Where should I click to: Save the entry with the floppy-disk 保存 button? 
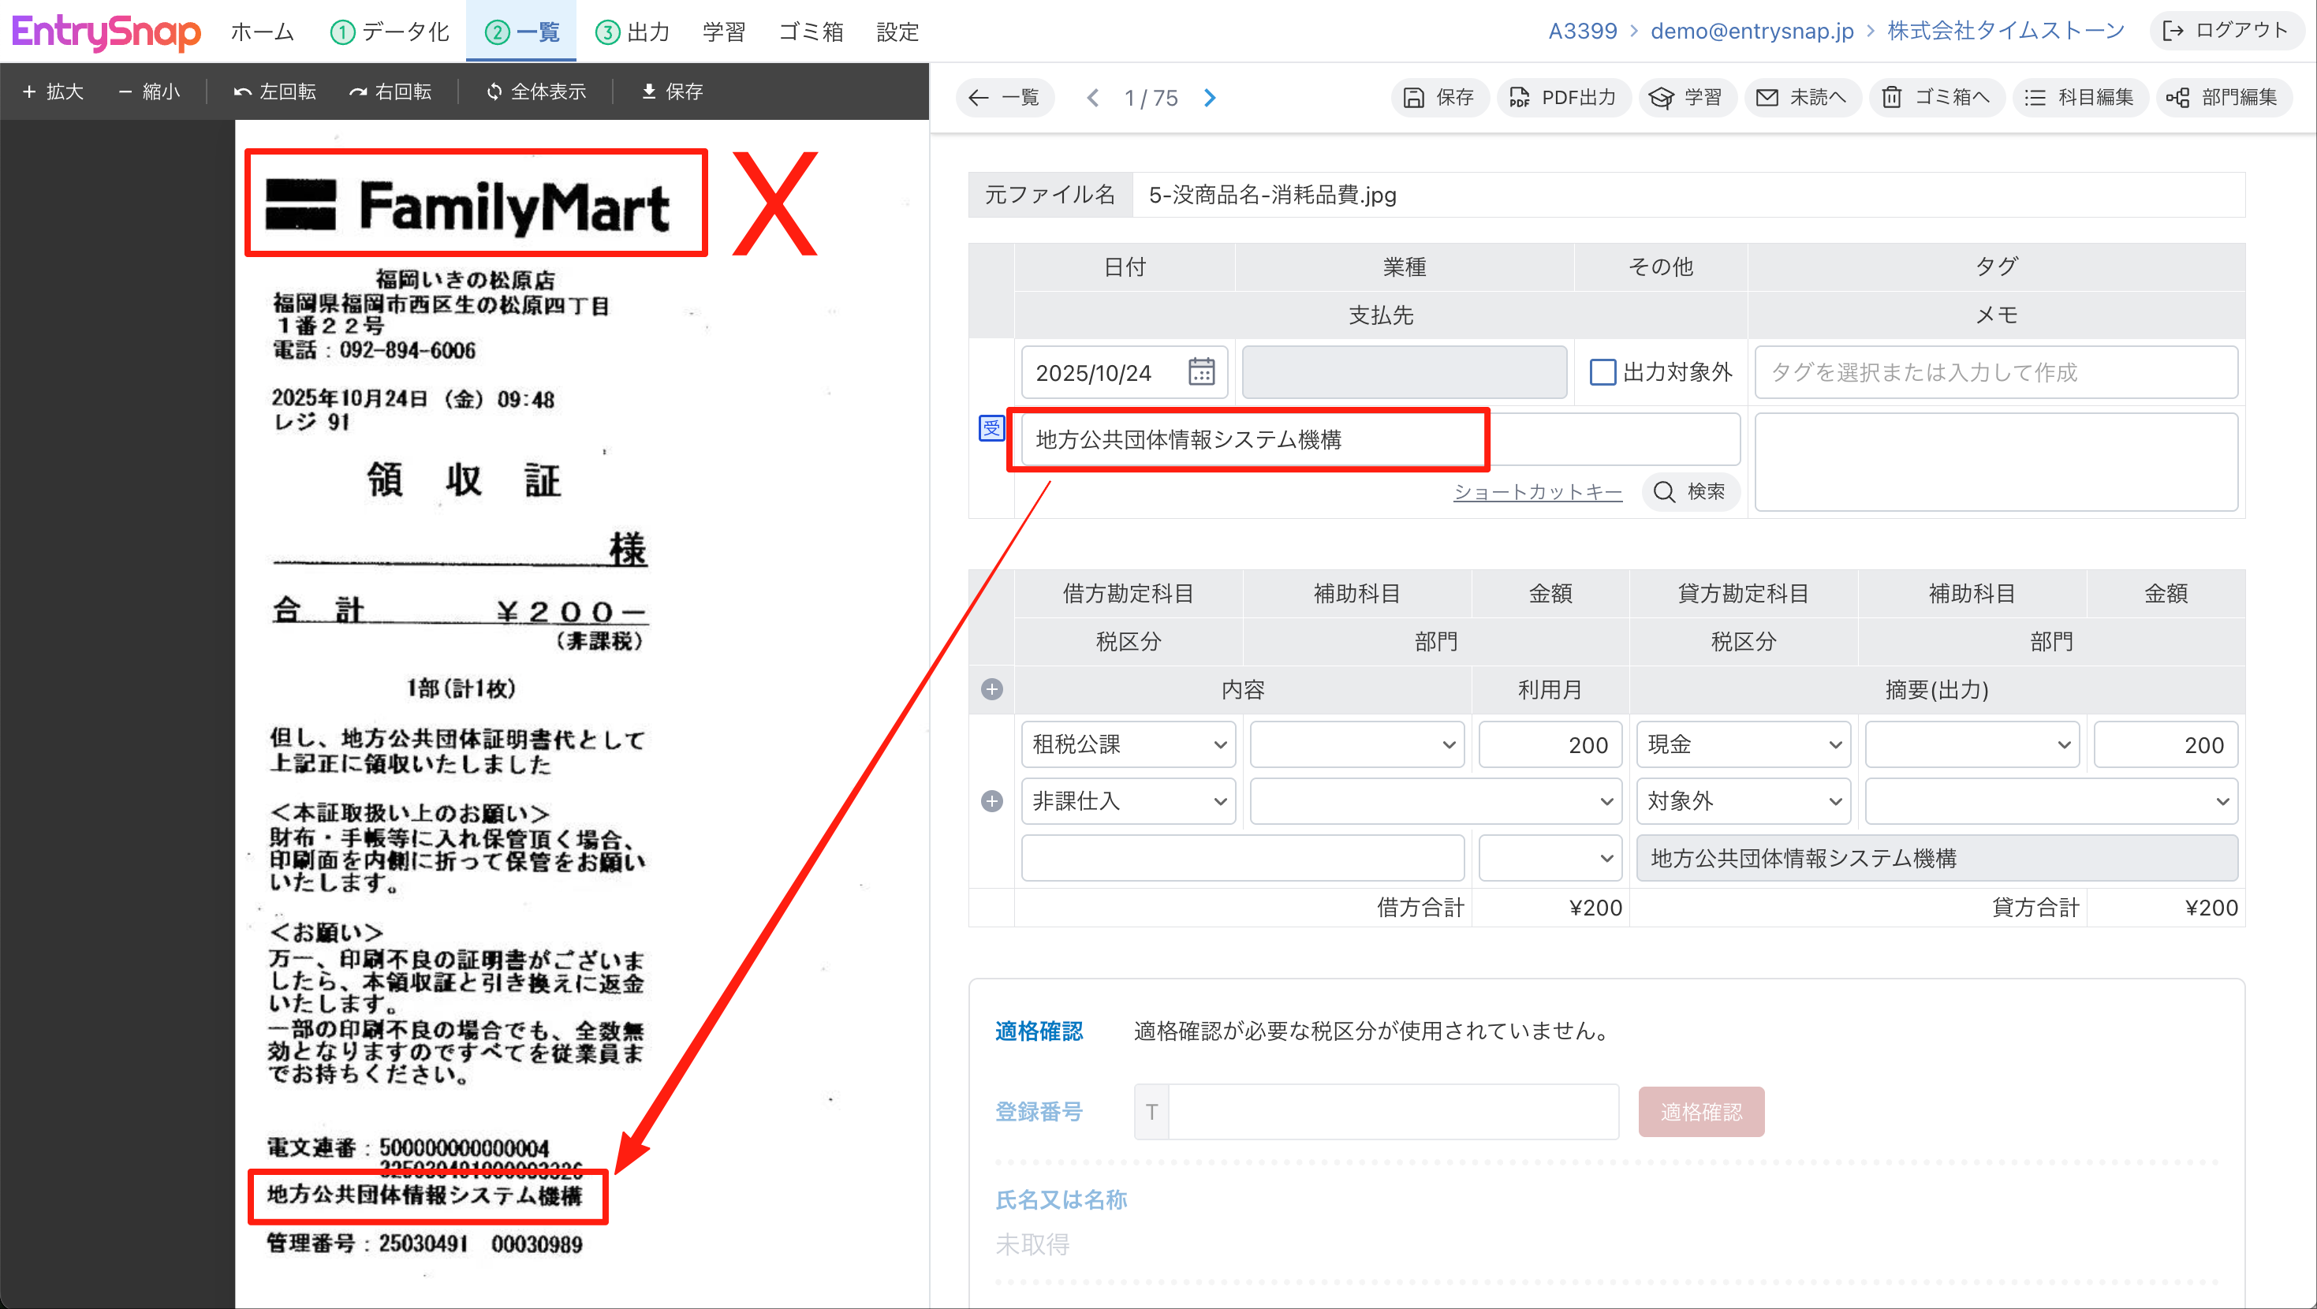point(1438,97)
